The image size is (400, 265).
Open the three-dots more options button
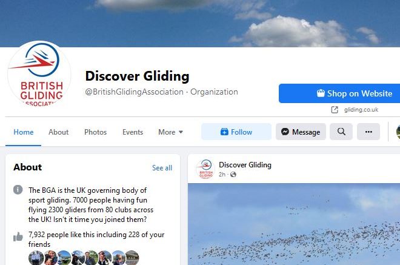(368, 132)
